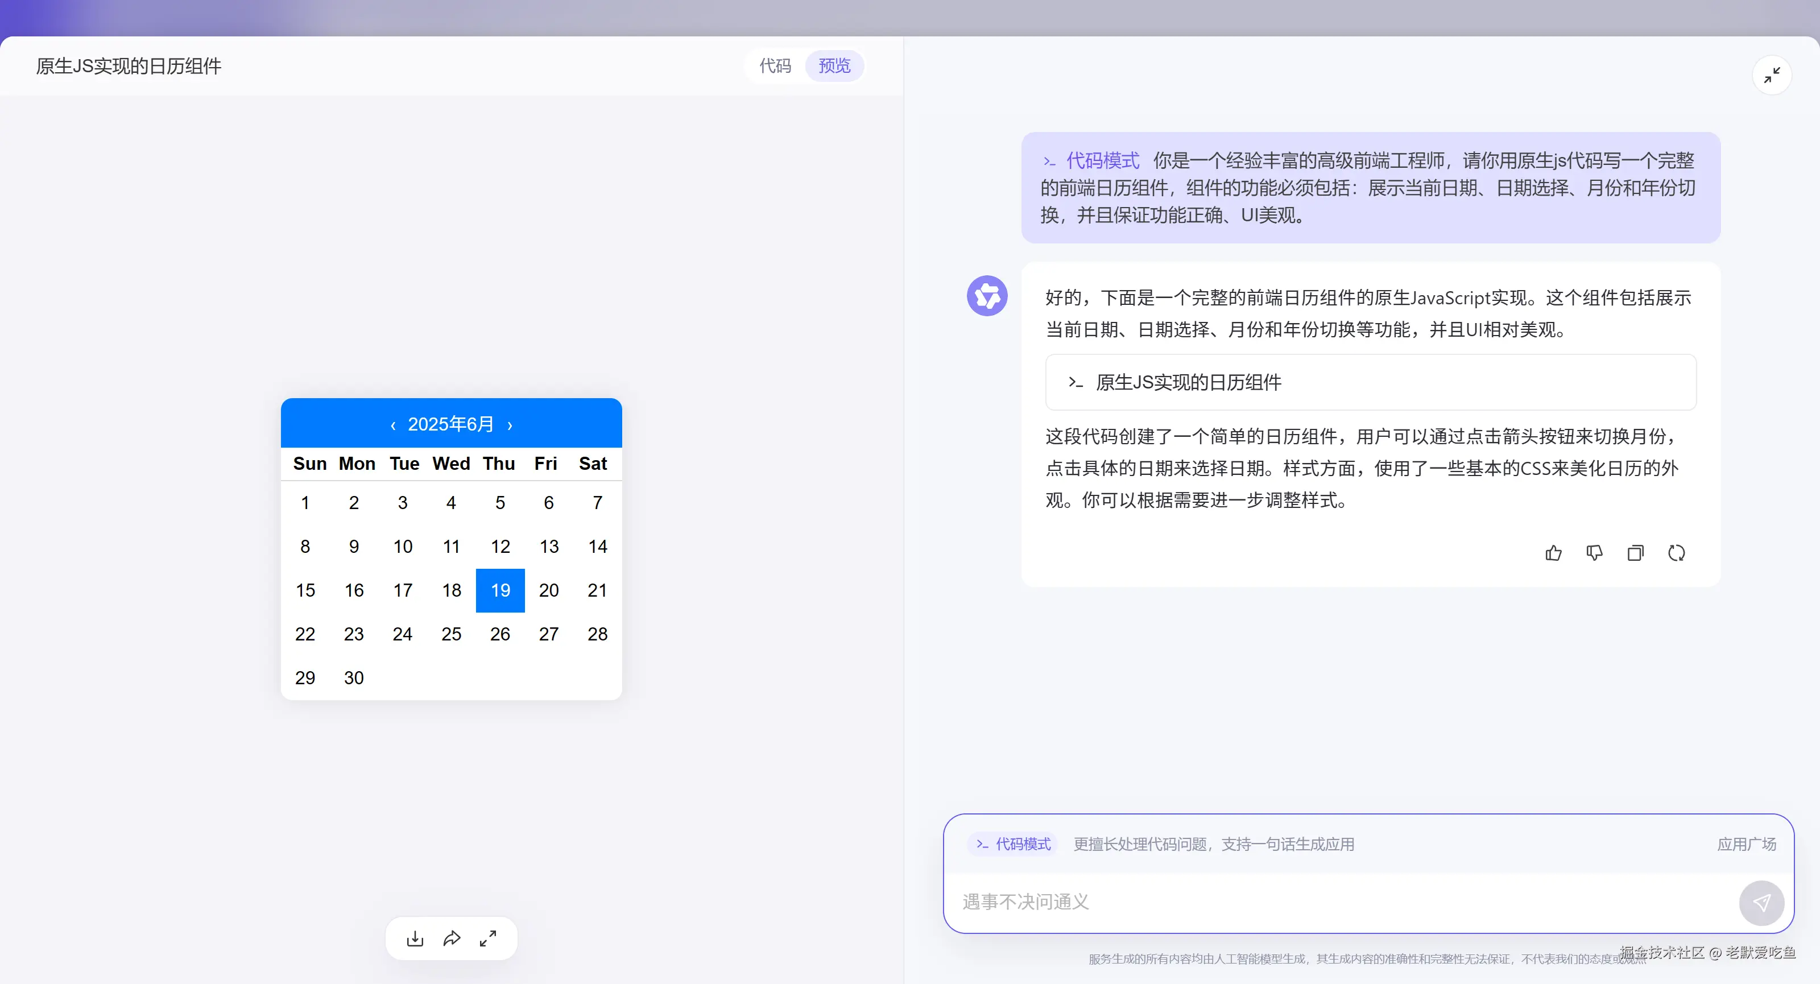Regenerate the assistant's response
1820x984 pixels.
[1677, 553]
